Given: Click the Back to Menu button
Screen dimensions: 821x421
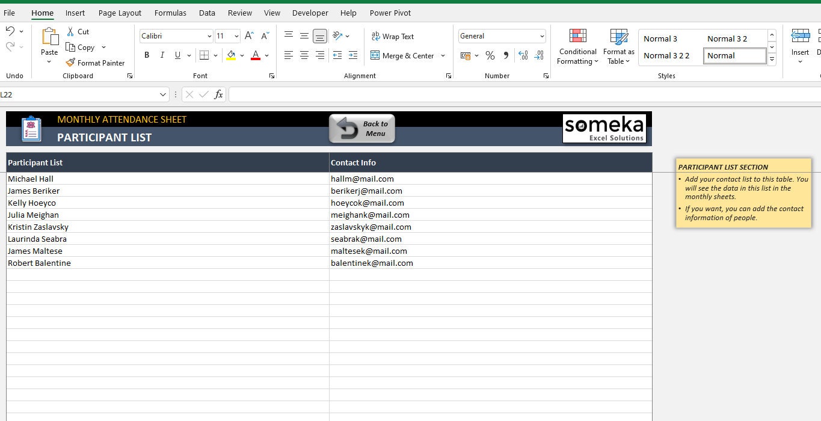Looking at the screenshot, I should [x=362, y=129].
